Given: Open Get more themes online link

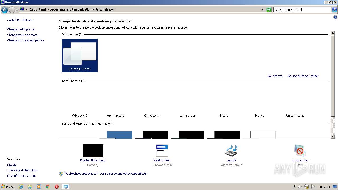Looking at the screenshot, I should coord(303,76).
